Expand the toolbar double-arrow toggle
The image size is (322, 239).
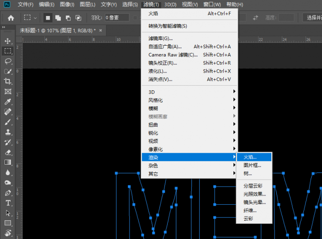(4, 27)
